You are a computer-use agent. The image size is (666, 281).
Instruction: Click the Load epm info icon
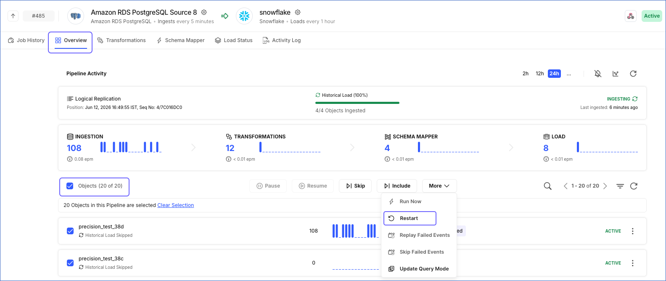546,159
